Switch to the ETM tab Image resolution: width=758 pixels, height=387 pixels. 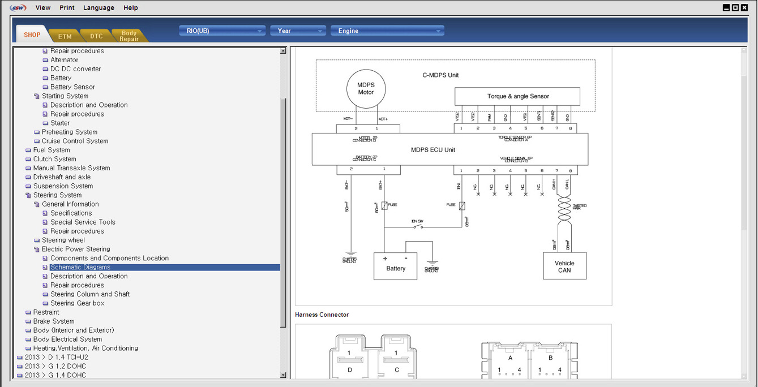pos(65,36)
